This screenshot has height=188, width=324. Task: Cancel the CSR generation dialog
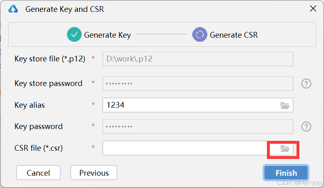38,173
